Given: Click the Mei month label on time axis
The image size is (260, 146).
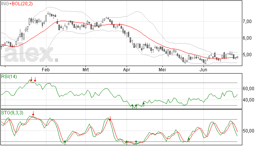Looking at the screenshot, I should (x=162, y=70).
